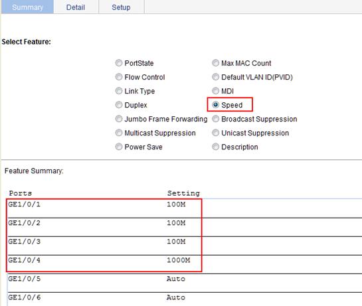Choose the Description feature option
Screen dimensions: 362x306
tap(215, 147)
